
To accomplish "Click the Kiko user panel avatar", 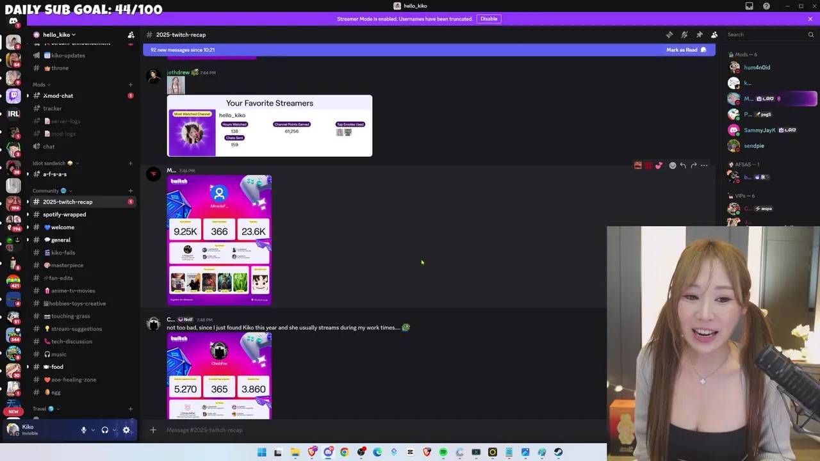I will [x=13, y=430].
